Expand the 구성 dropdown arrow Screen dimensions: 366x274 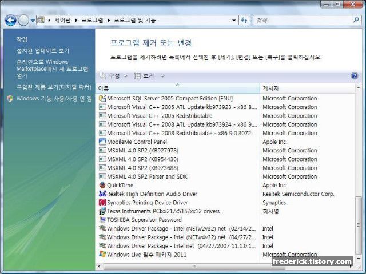(125, 76)
